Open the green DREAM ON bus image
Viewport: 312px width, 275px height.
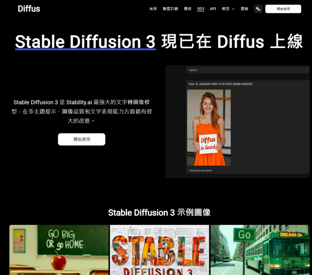click(260, 249)
